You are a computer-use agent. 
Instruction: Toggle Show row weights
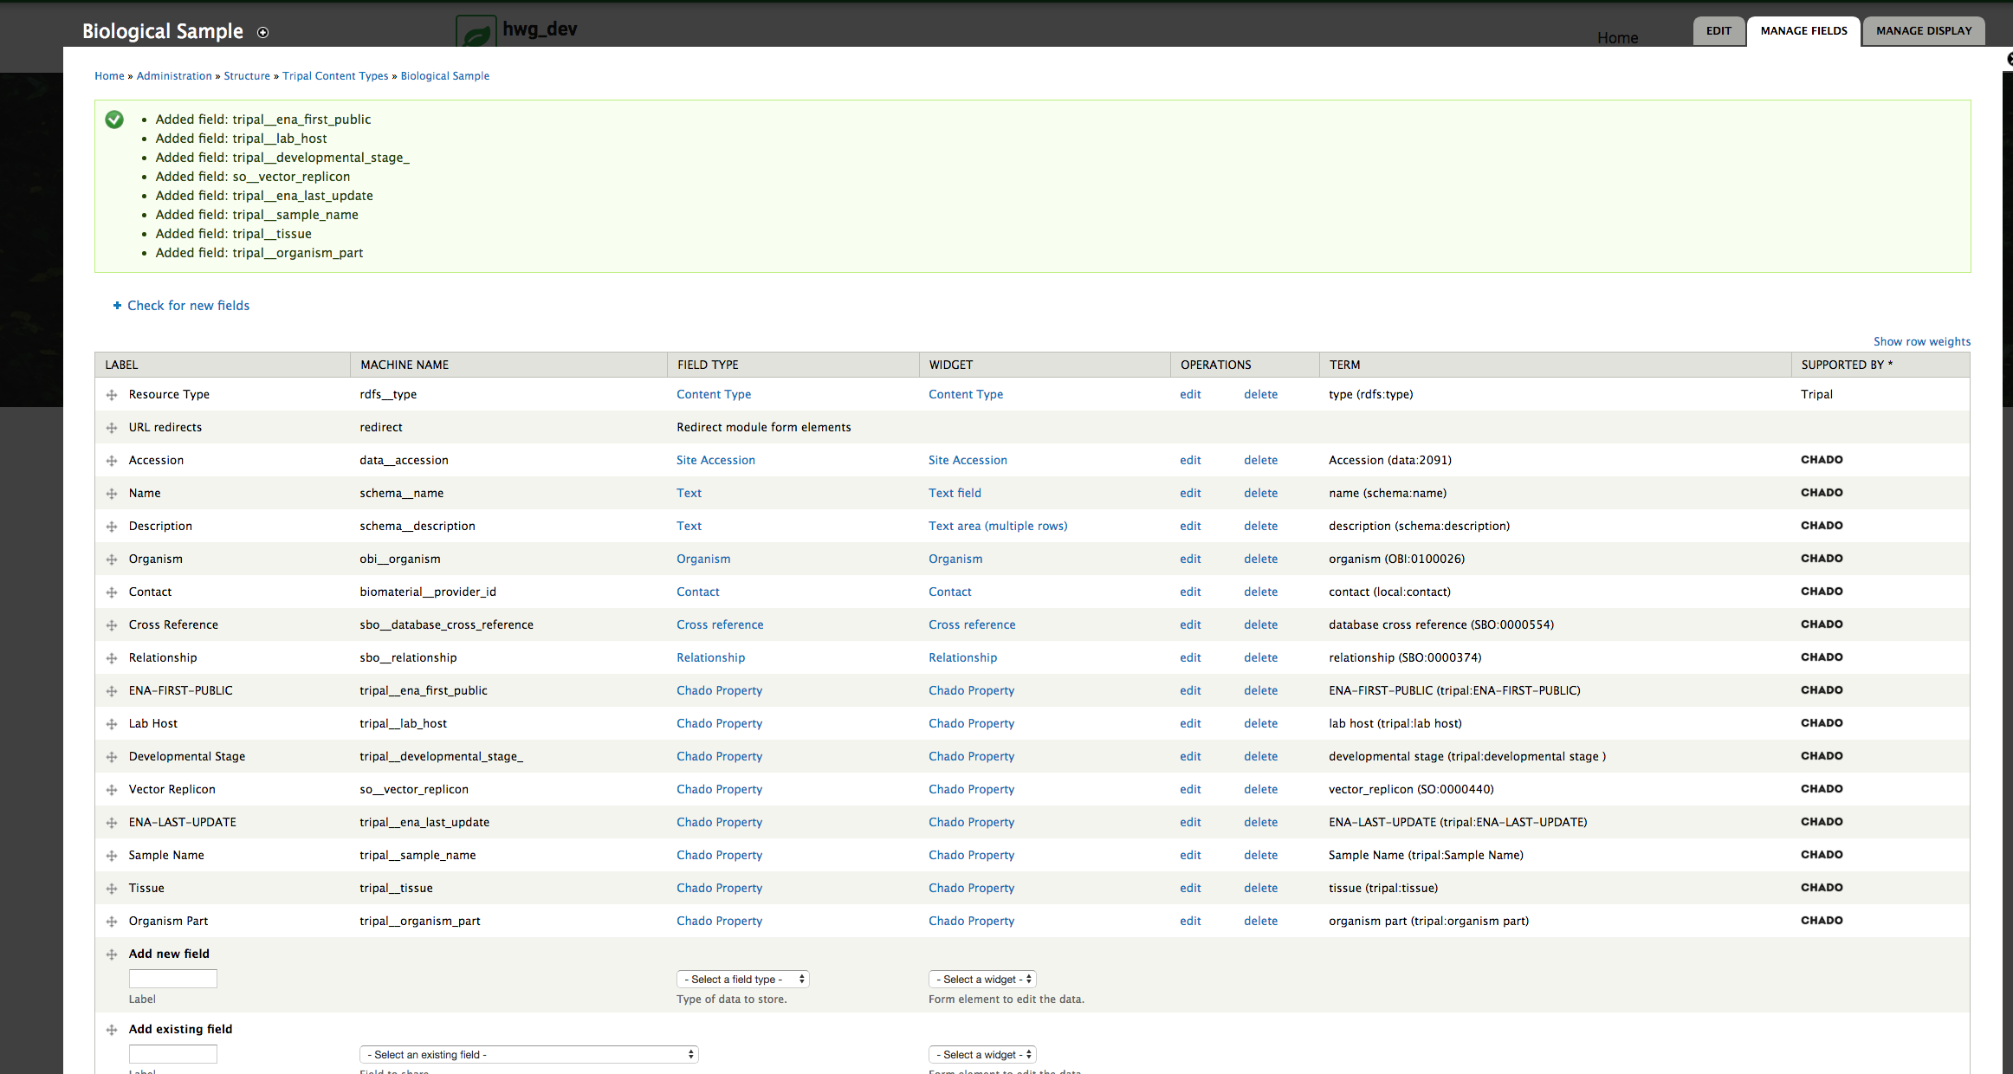[1921, 342]
